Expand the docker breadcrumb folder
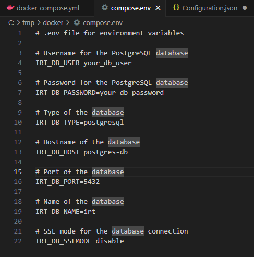This screenshot has height=257, width=254. click(53, 23)
